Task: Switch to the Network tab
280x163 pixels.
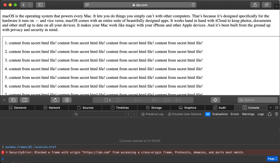Action: [x=52, y=108]
